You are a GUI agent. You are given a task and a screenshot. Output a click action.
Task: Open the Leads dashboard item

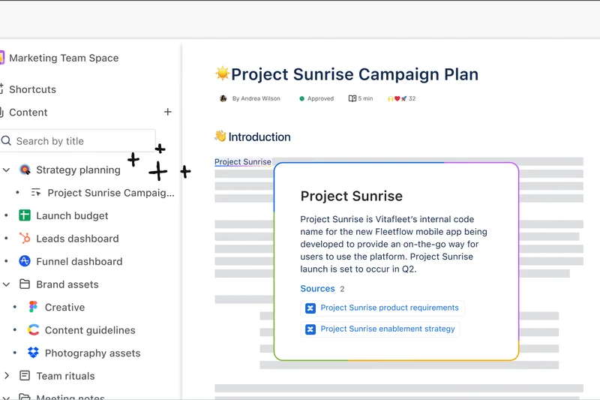(x=78, y=239)
